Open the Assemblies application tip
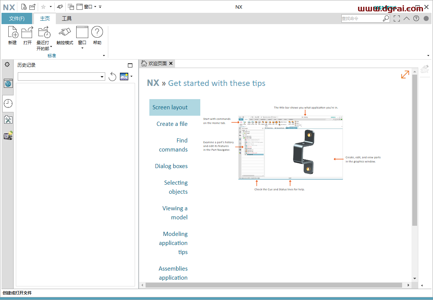 coord(173,273)
